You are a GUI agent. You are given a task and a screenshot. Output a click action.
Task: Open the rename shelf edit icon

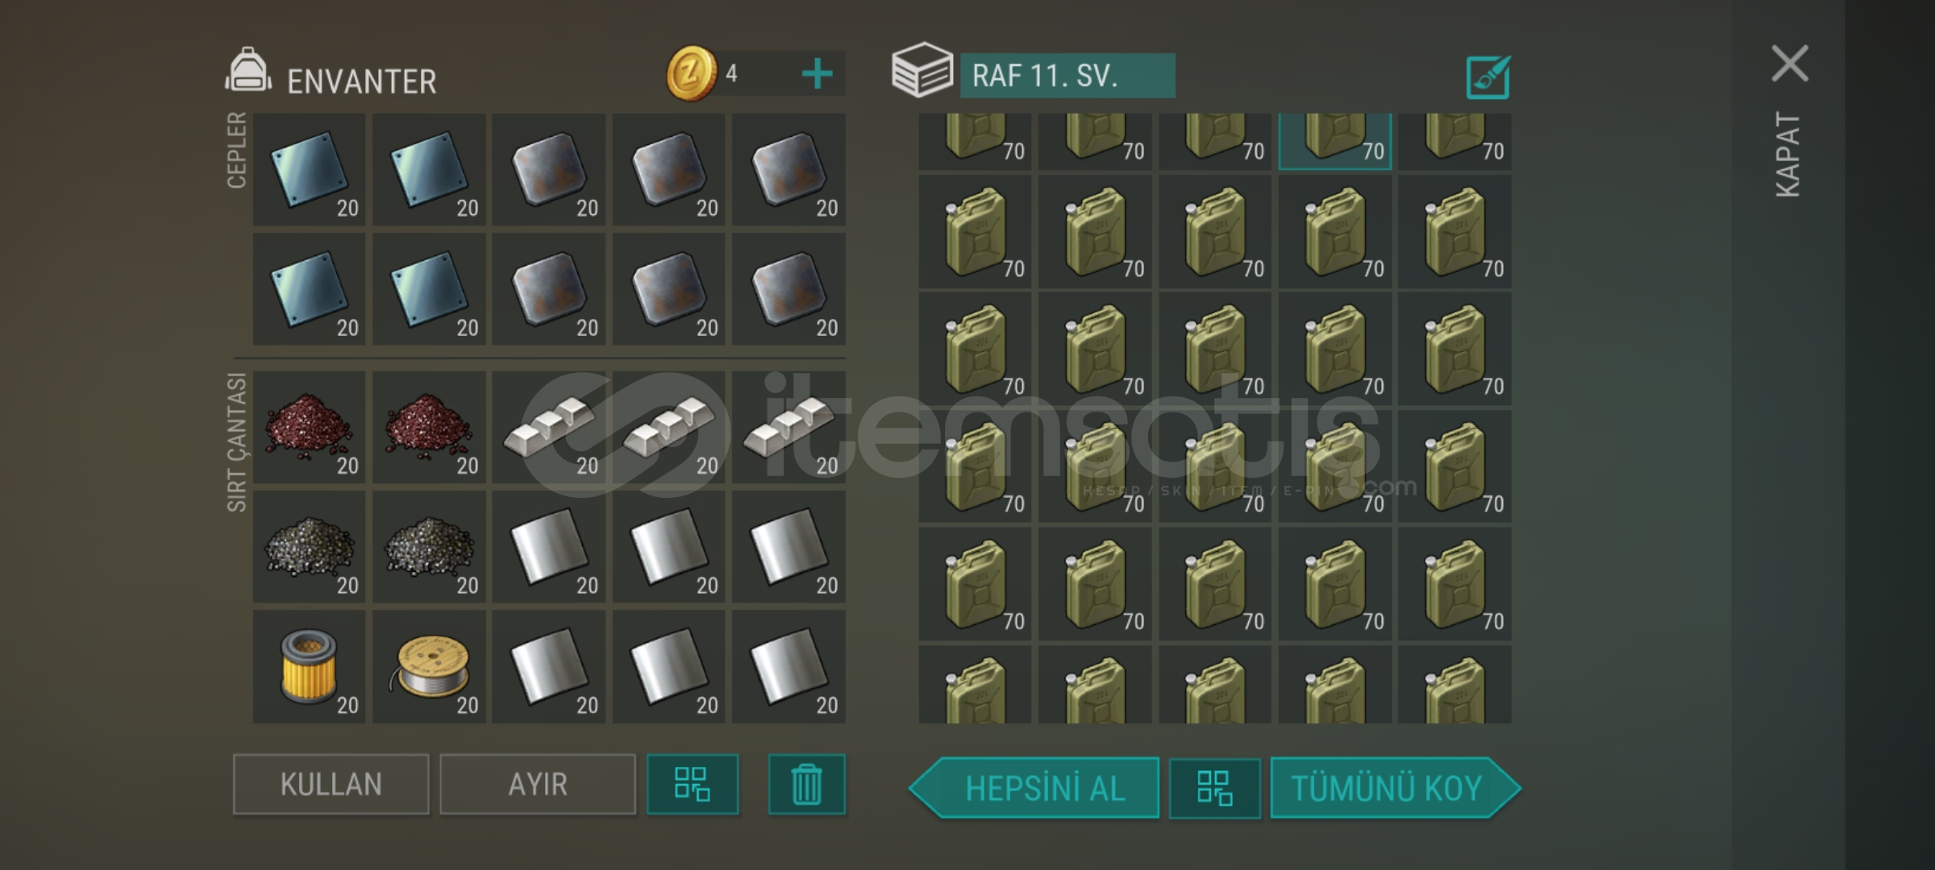[1488, 77]
